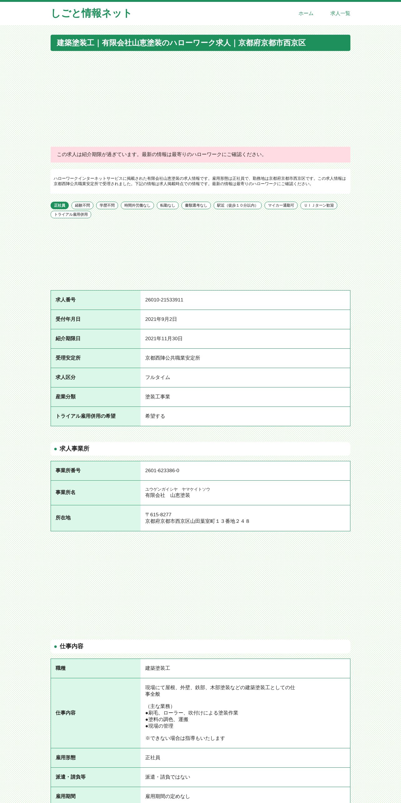Click the 求人番号 row label
The image size is (401, 803).
click(66, 300)
